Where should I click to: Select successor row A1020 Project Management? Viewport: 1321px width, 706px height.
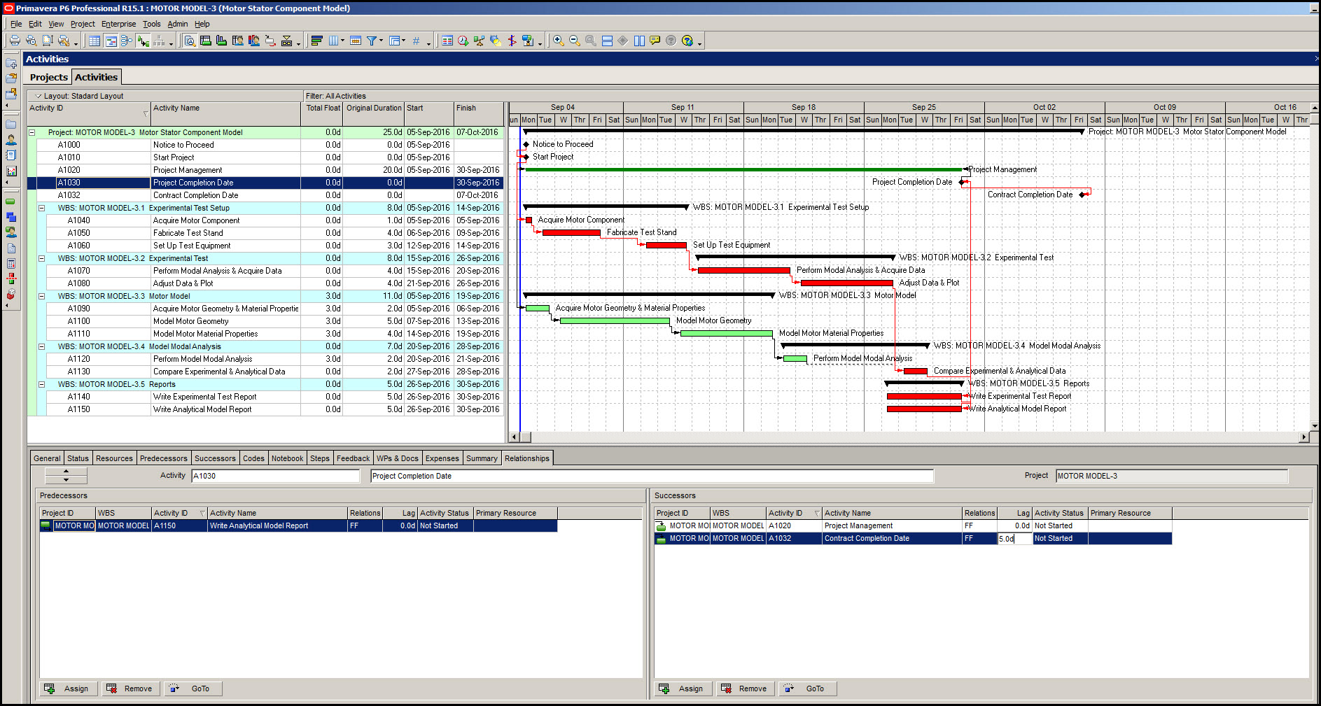click(913, 526)
